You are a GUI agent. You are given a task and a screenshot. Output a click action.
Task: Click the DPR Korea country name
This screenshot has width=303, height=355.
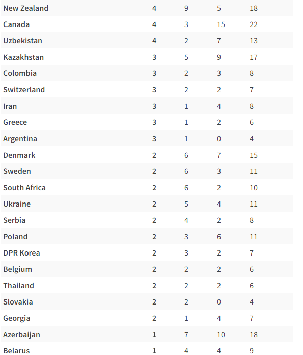tap(21, 253)
